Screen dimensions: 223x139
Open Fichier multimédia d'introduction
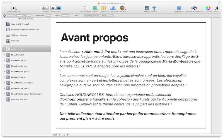25,30
